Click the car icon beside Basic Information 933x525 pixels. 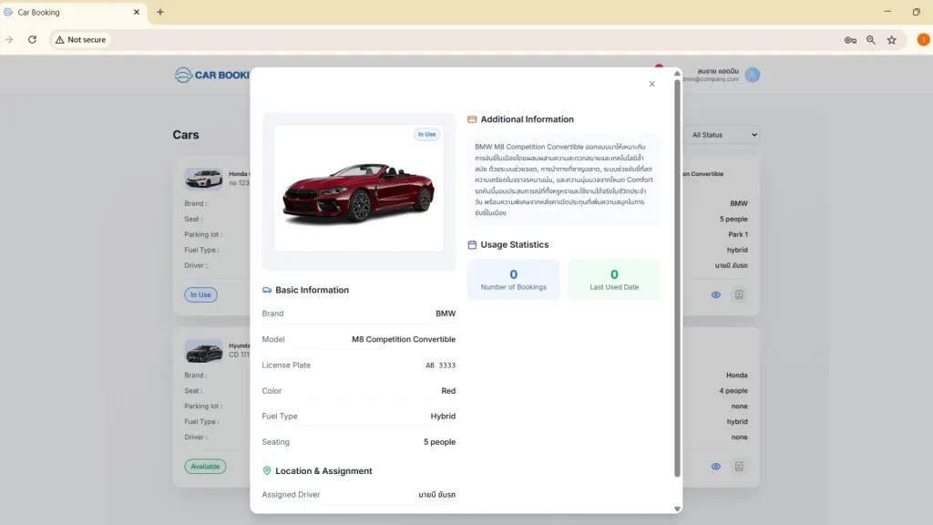click(268, 290)
